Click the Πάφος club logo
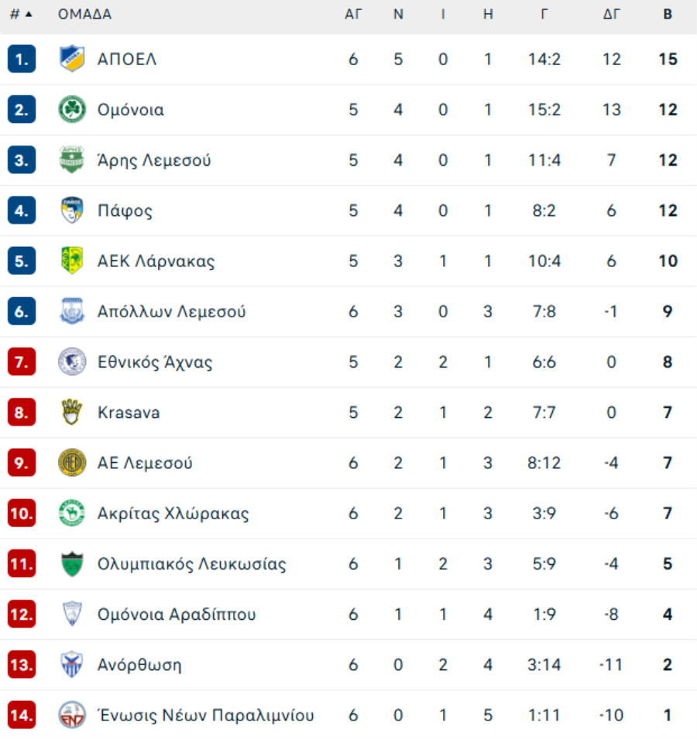This screenshot has height=739, width=697. 72,210
